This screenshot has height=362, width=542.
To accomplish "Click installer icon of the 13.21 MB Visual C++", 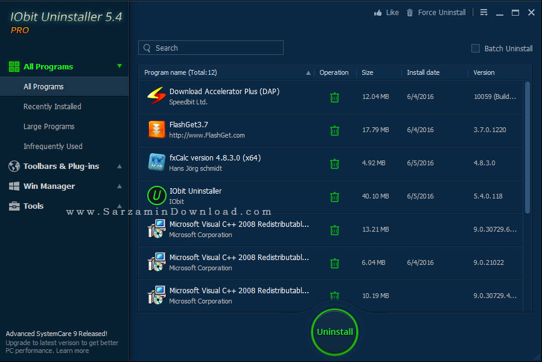I will (156, 229).
